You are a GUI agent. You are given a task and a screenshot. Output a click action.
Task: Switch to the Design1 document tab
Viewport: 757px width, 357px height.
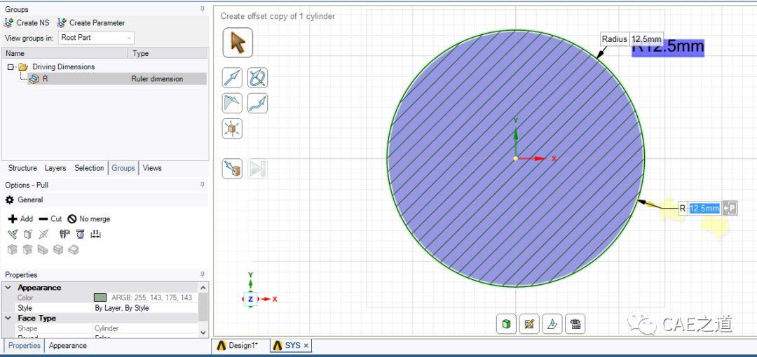[x=239, y=345]
